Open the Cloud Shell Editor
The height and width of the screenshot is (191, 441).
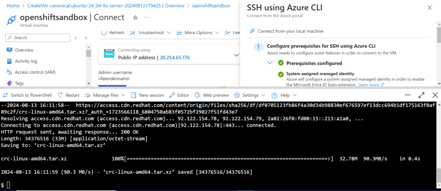click(x=180, y=95)
